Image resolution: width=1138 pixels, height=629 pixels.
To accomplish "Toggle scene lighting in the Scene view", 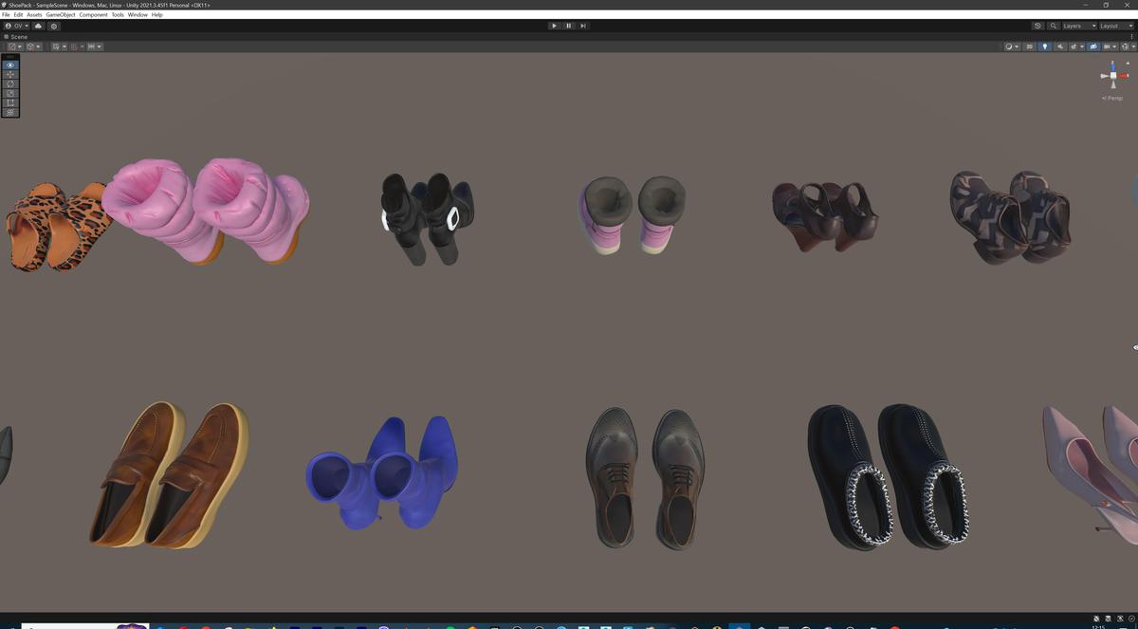I will [x=1044, y=46].
